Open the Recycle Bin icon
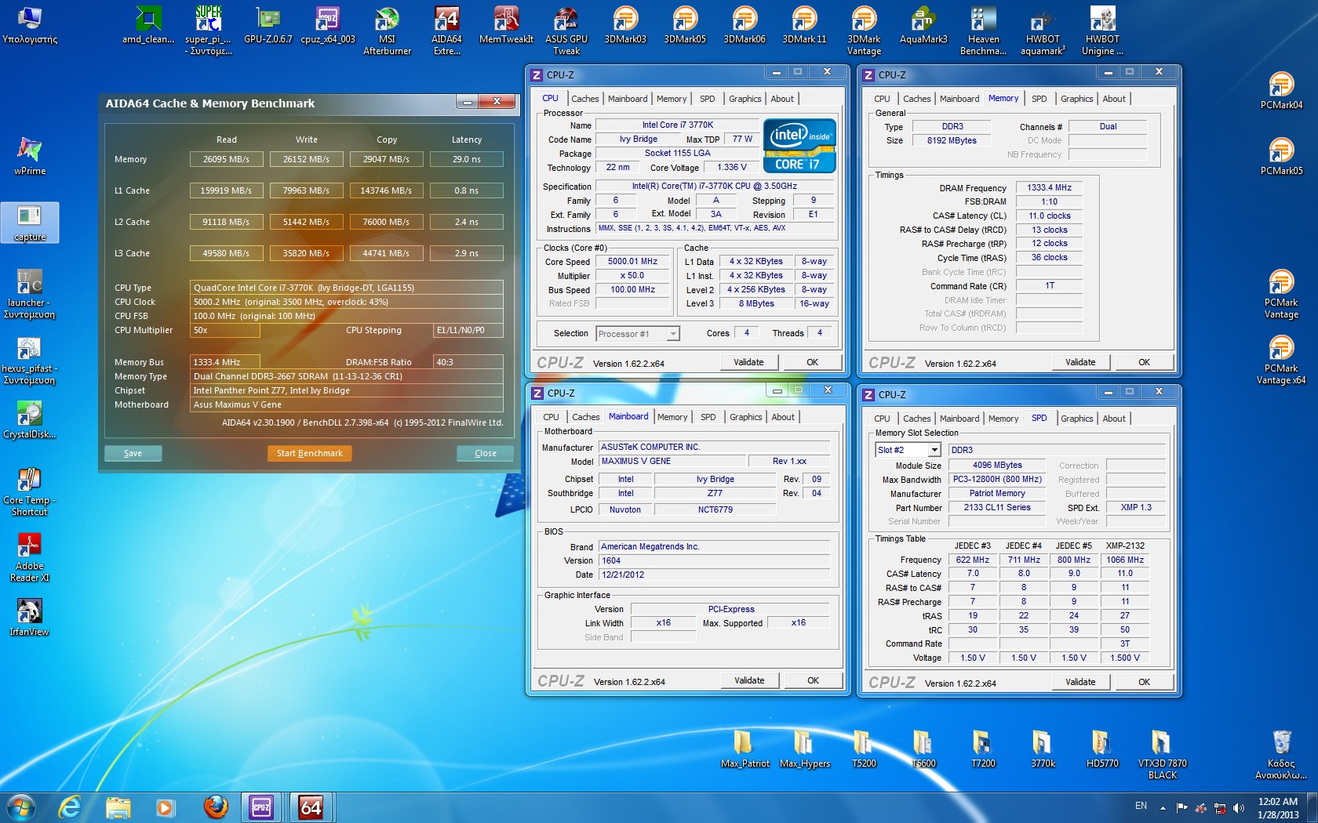The height and width of the screenshot is (823, 1318). click(x=1281, y=754)
